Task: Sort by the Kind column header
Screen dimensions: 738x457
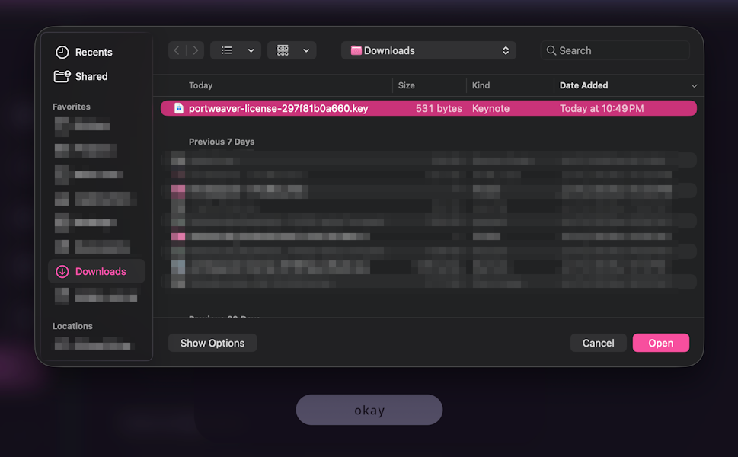Action: pos(481,85)
